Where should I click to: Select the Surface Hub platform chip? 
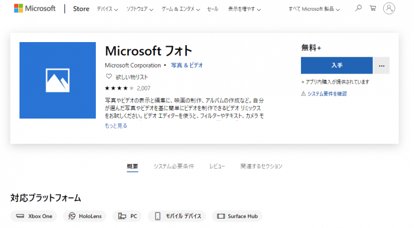(237, 216)
